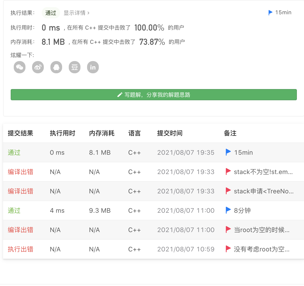Screen dimensions: 304x286
Task: Click the blue flag next to 15min
Action: tap(270, 12)
